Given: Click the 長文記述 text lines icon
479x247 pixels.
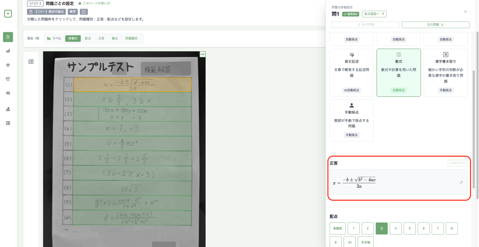Looking at the screenshot, I should pos(352,55).
